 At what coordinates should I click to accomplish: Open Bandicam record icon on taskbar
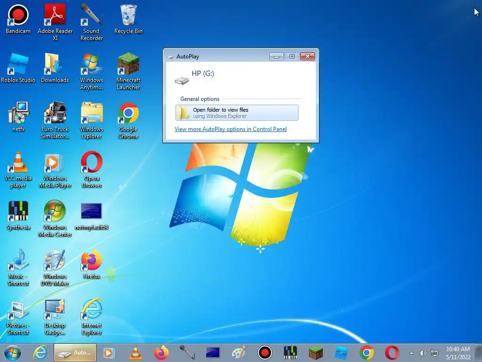click(265, 353)
